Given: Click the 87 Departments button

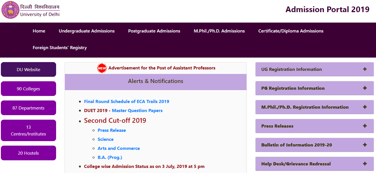Looking at the screenshot, I should coord(28,108).
